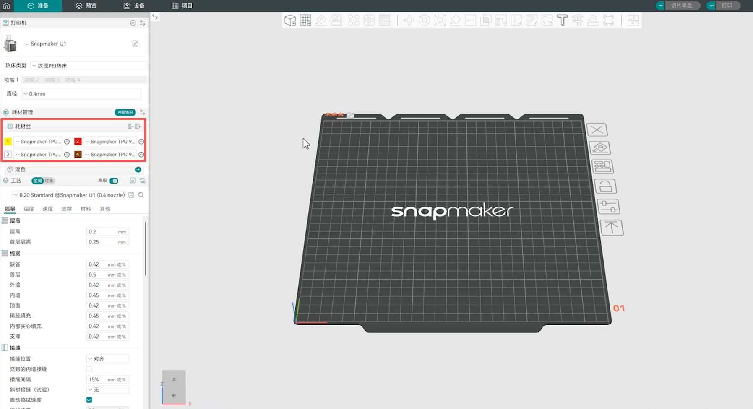
Task: Click the Rotate tool in the top toolbar
Action: click(x=425, y=20)
